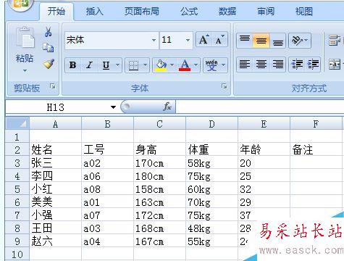Viewport: 344px width, 261px height.
Task: Click cell with value a06
Action: pyautogui.click(x=107, y=176)
